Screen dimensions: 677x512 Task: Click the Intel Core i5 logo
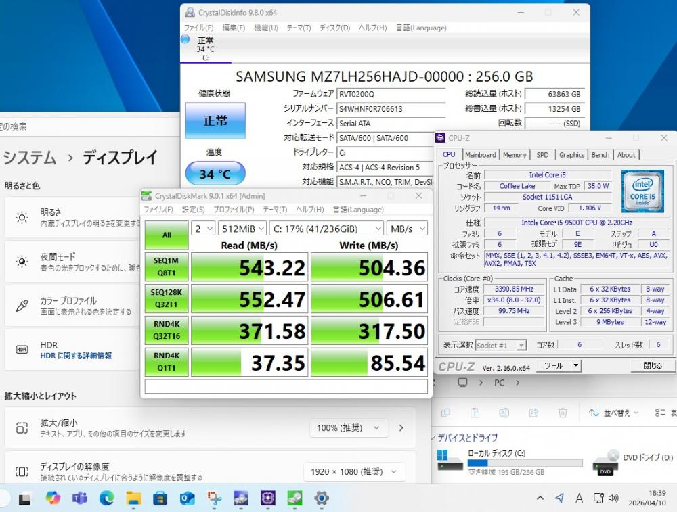[643, 191]
